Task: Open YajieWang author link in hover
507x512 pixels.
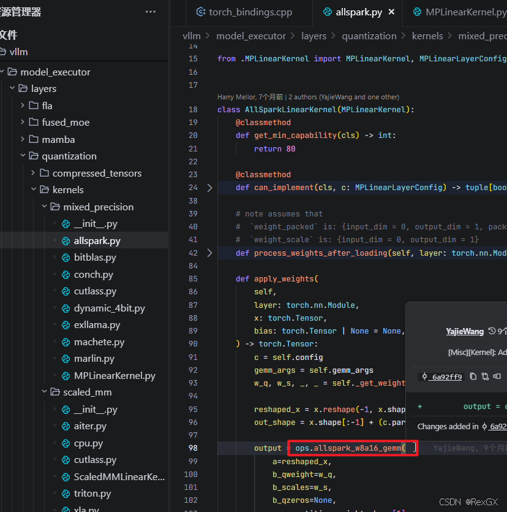Action: 465,332
